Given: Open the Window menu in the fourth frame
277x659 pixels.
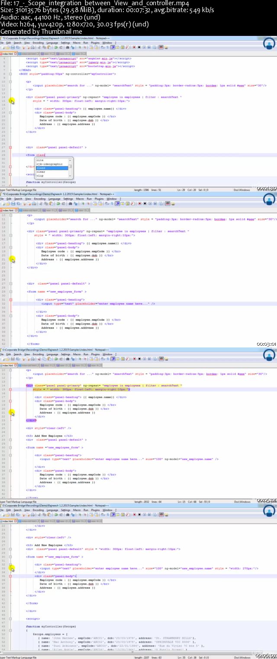Looking at the screenshot, I should pyautogui.click(x=107, y=510).
